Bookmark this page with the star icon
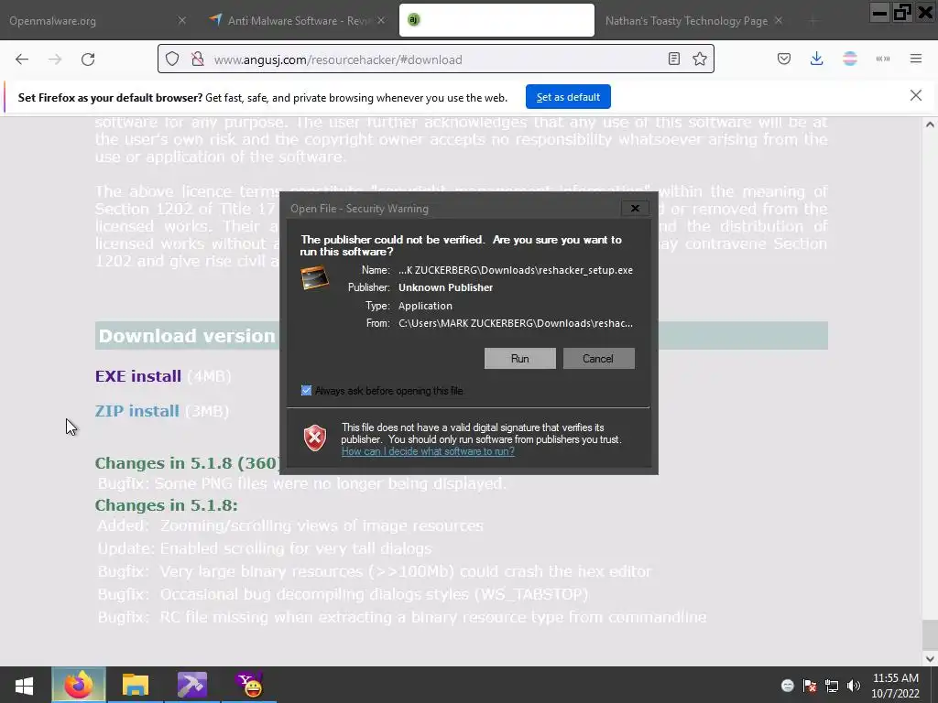938x703 pixels. tap(699, 59)
